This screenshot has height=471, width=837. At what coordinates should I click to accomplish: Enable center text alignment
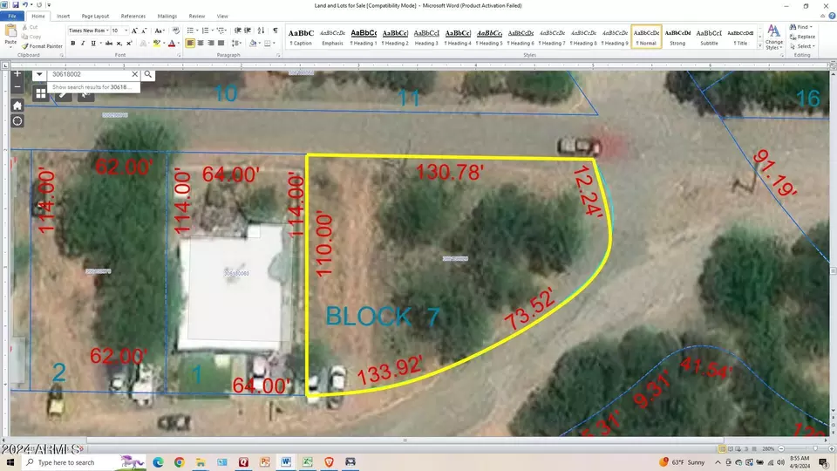[201, 44]
